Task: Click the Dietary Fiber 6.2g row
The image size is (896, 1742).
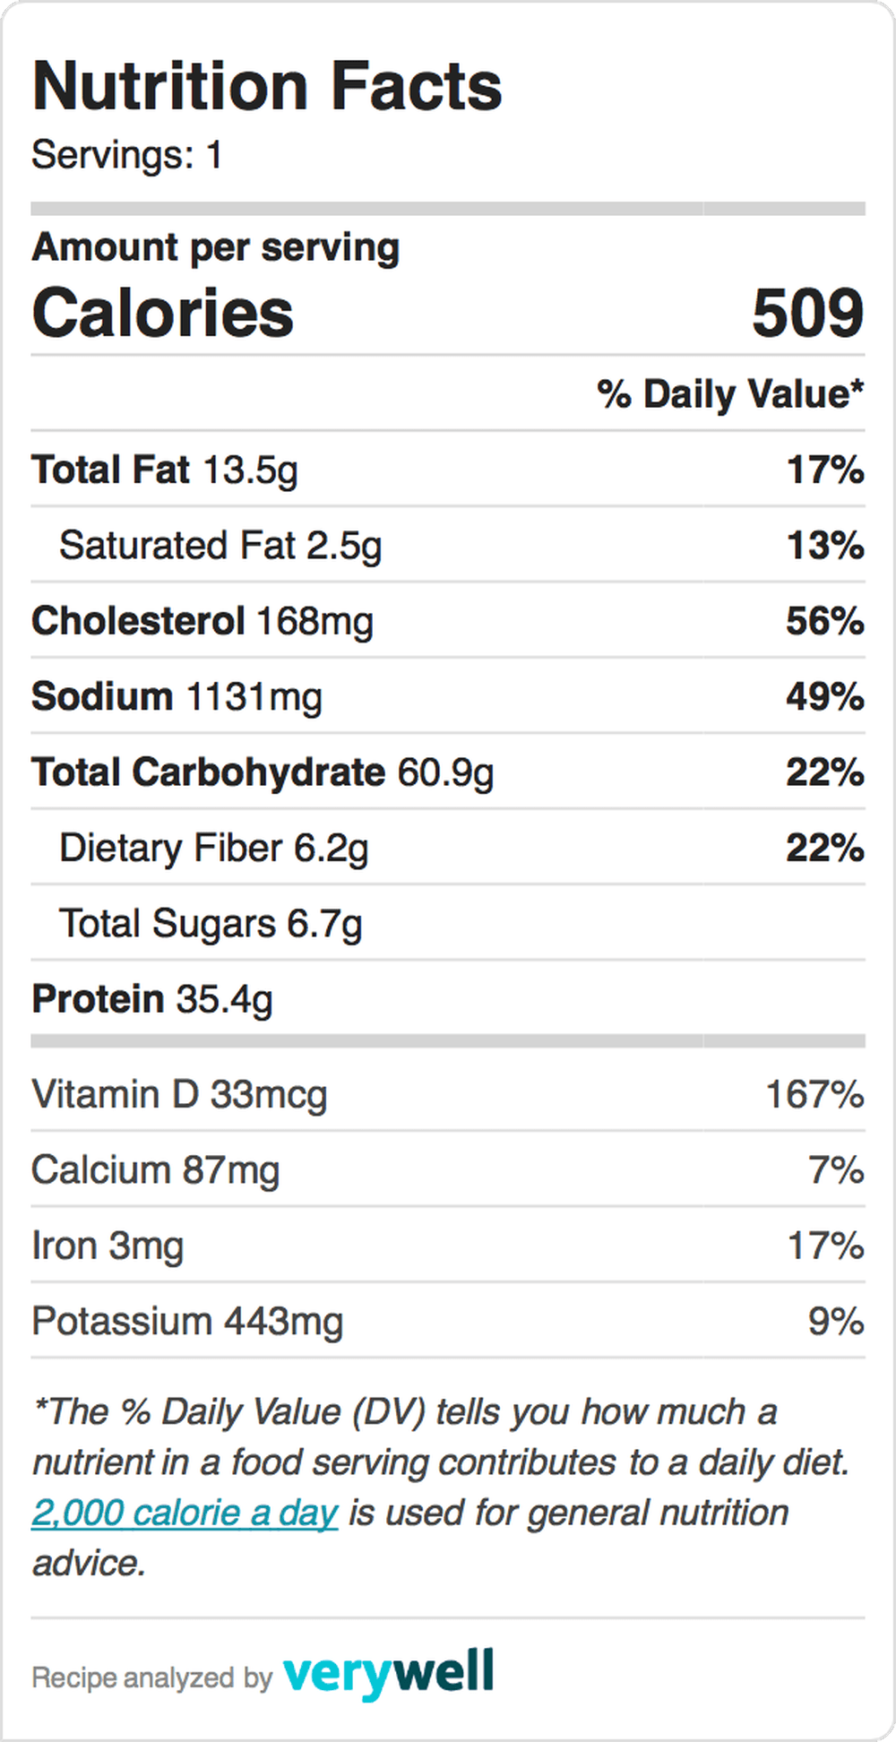Action: pos(448,847)
